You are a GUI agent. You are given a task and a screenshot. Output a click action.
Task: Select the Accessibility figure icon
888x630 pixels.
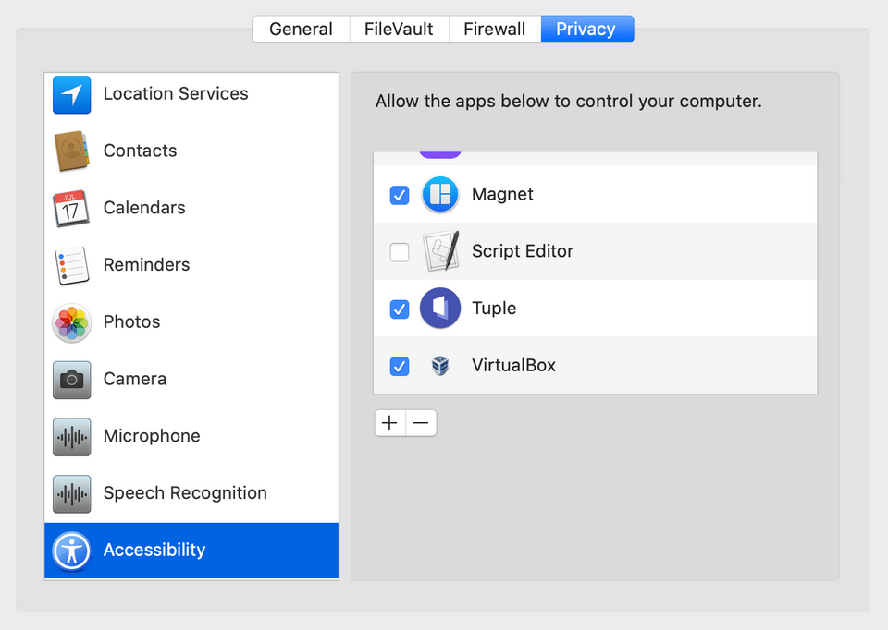71,550
